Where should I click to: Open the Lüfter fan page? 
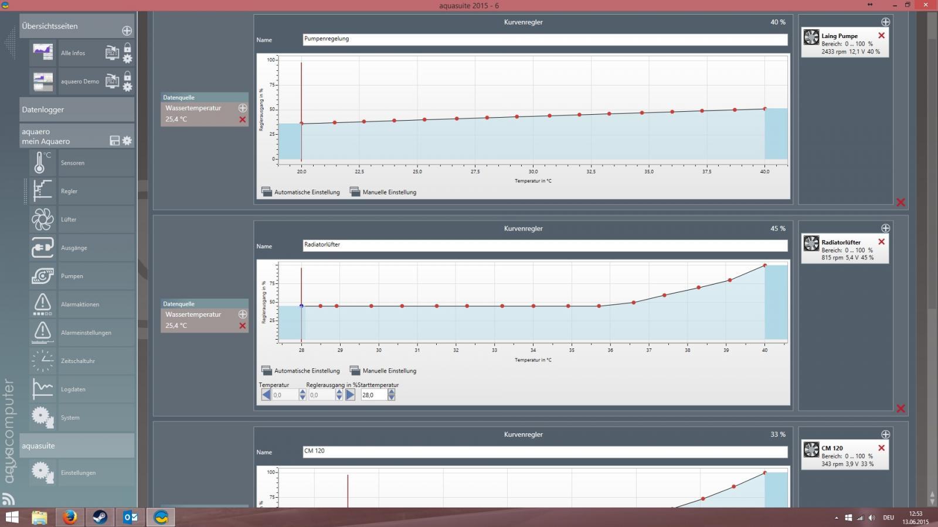click(x=81, y=220)
